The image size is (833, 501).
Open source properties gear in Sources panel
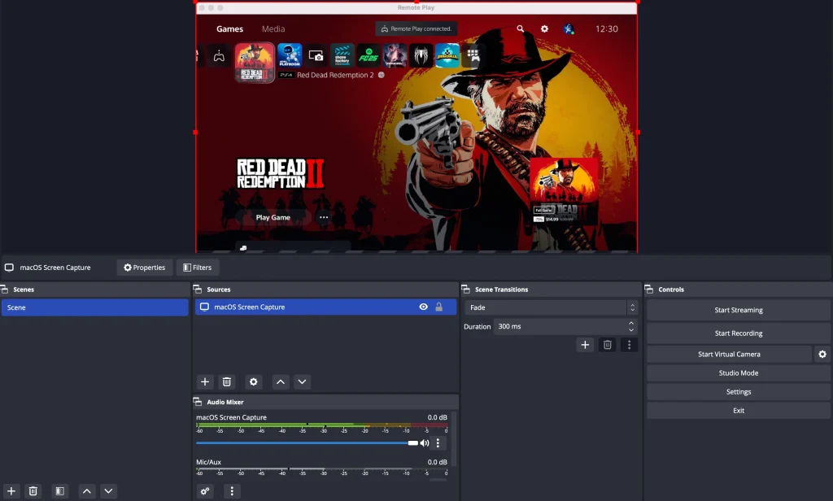pyautogui.click(x=254, y=381)
